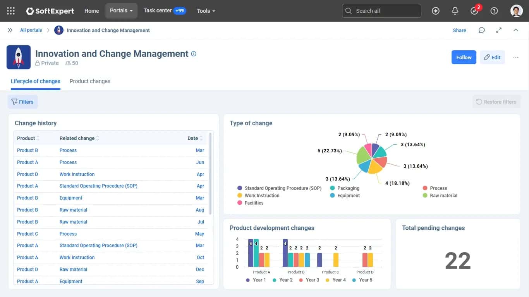529x297 pixels.
Task: Toggle the Year 4 legend entry
Action: click(335, 280)
